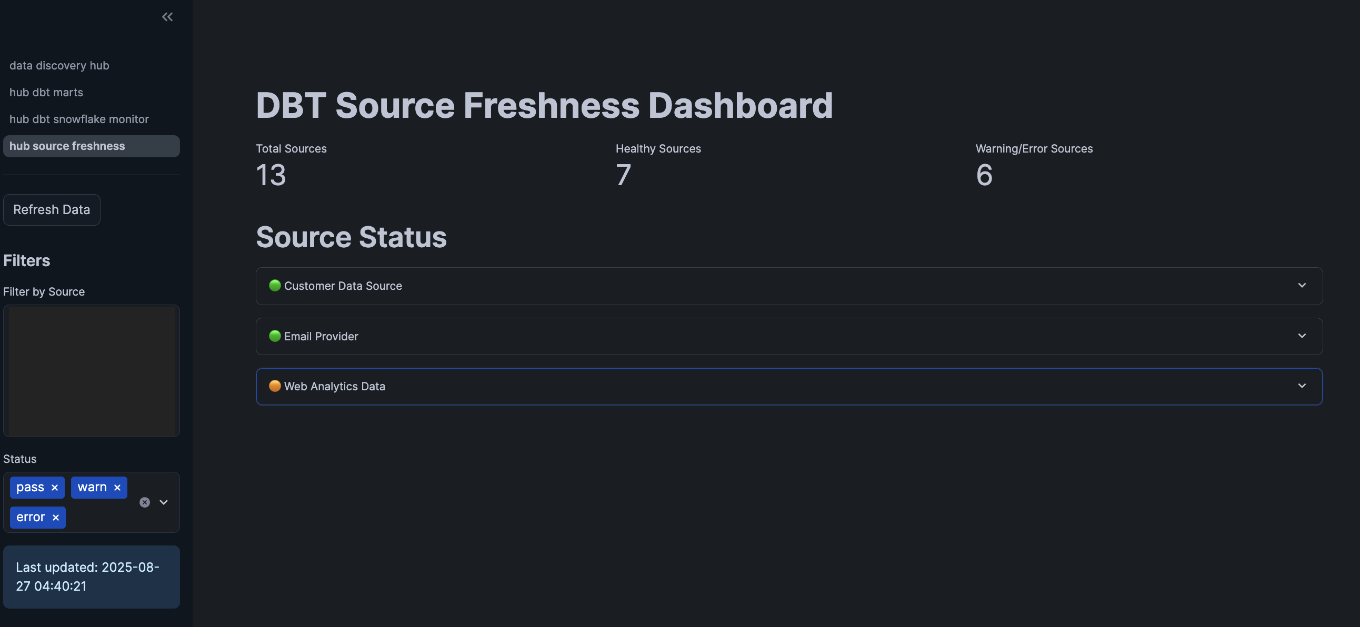Viewport: 1360px width, 627px height.
Task: Select the hub source freshness page
Action: click(x=67, y=146)
